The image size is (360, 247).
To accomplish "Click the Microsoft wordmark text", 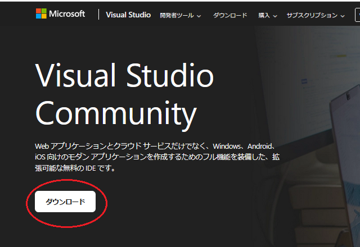I will pyautogui.click(x=66, y=14).
